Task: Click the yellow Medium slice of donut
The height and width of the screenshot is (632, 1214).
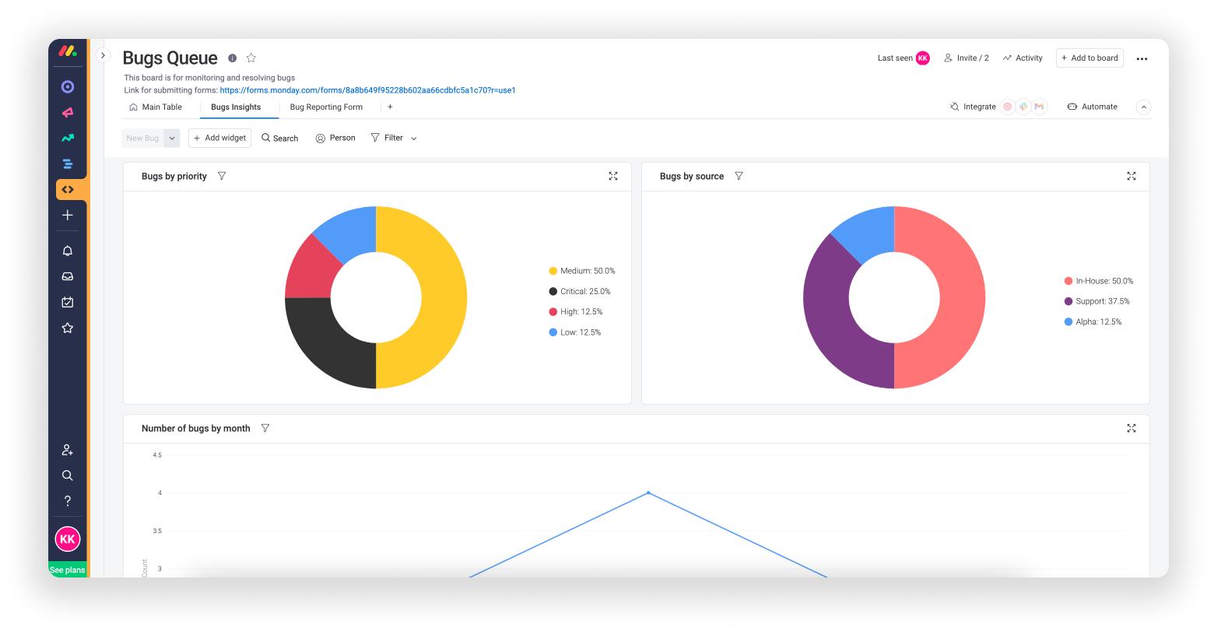Action: 436,311
